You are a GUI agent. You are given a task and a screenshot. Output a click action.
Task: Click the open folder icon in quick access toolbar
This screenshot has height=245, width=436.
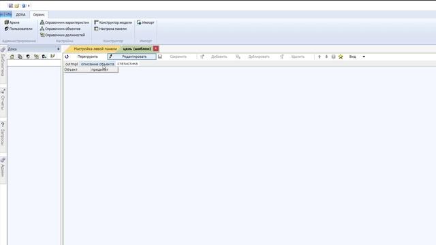click(x=17, y=5)
